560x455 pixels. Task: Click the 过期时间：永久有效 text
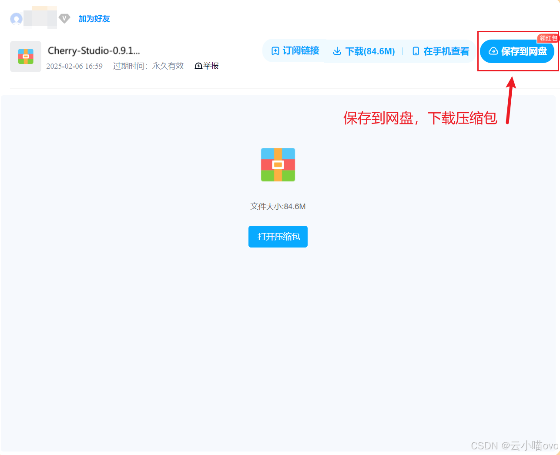tap(148, 66)
